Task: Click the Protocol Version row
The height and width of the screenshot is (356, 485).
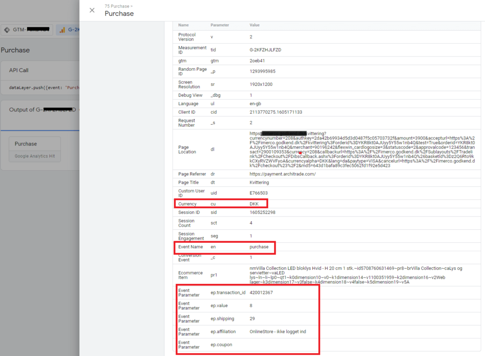Action: pyautogui.click(x=327, y=37)
